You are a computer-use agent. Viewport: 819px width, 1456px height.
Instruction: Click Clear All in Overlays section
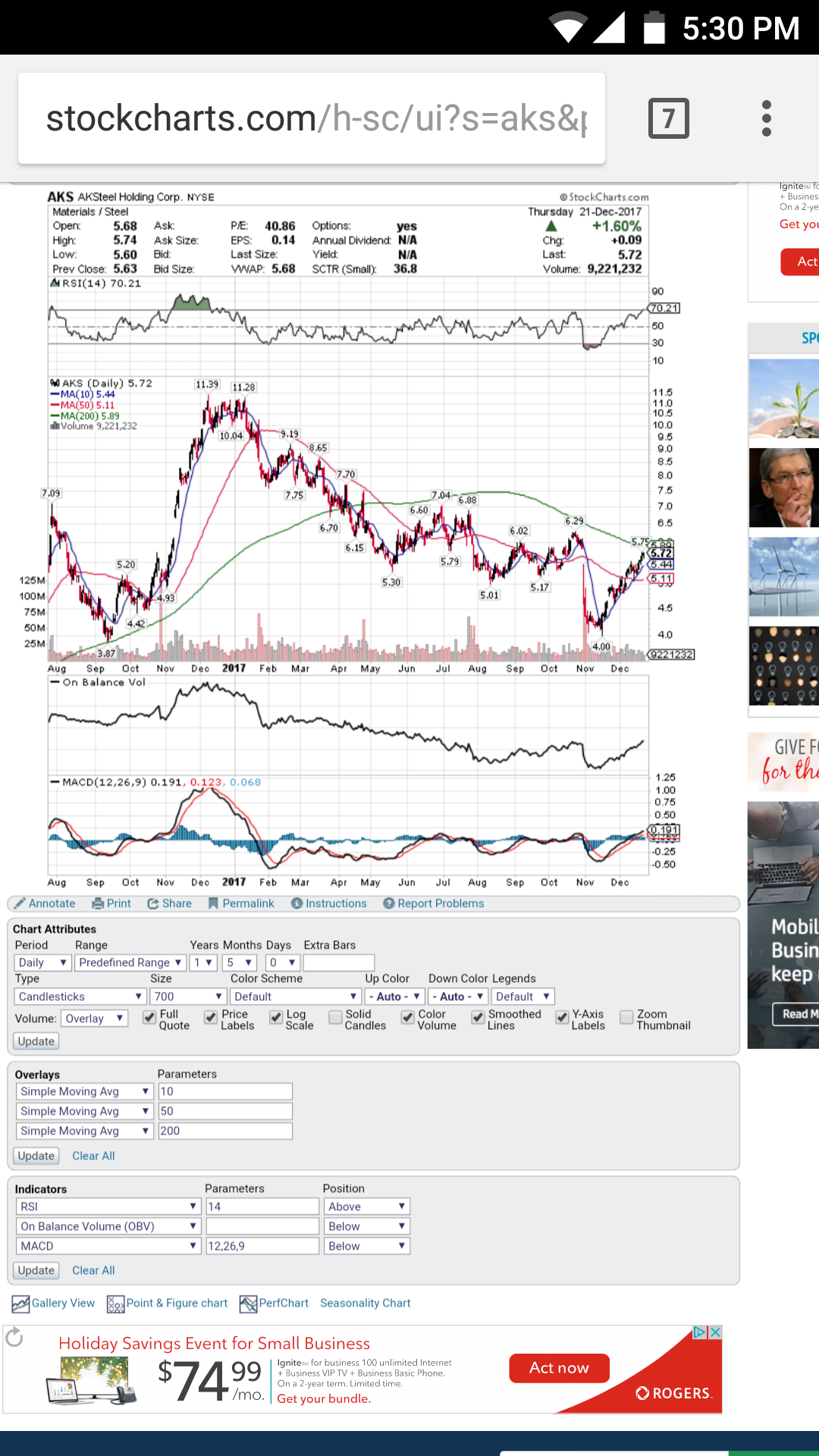pyautogui.click(x=93, y=1156)
